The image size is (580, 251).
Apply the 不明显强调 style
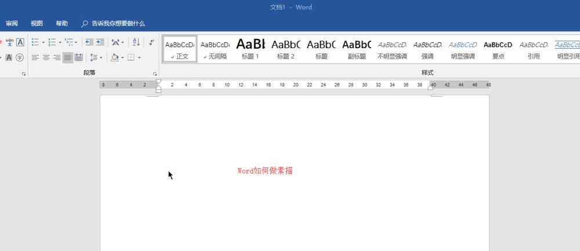coord(392,49)
